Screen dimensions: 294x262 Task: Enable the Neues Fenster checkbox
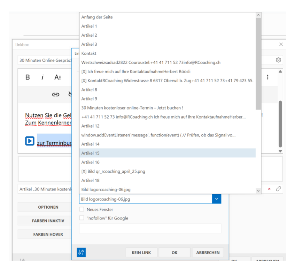click(82, 209)
